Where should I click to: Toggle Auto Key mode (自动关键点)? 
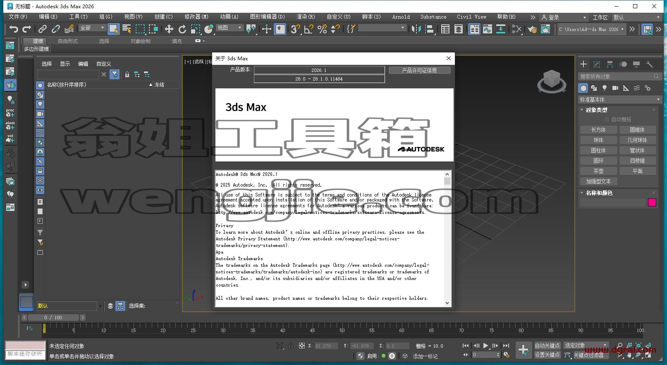click(547, 346)
